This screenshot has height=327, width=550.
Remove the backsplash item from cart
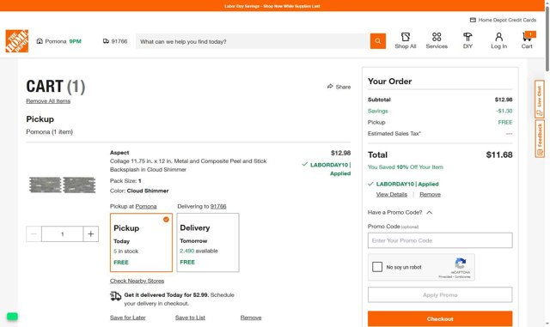coord(251,318)
